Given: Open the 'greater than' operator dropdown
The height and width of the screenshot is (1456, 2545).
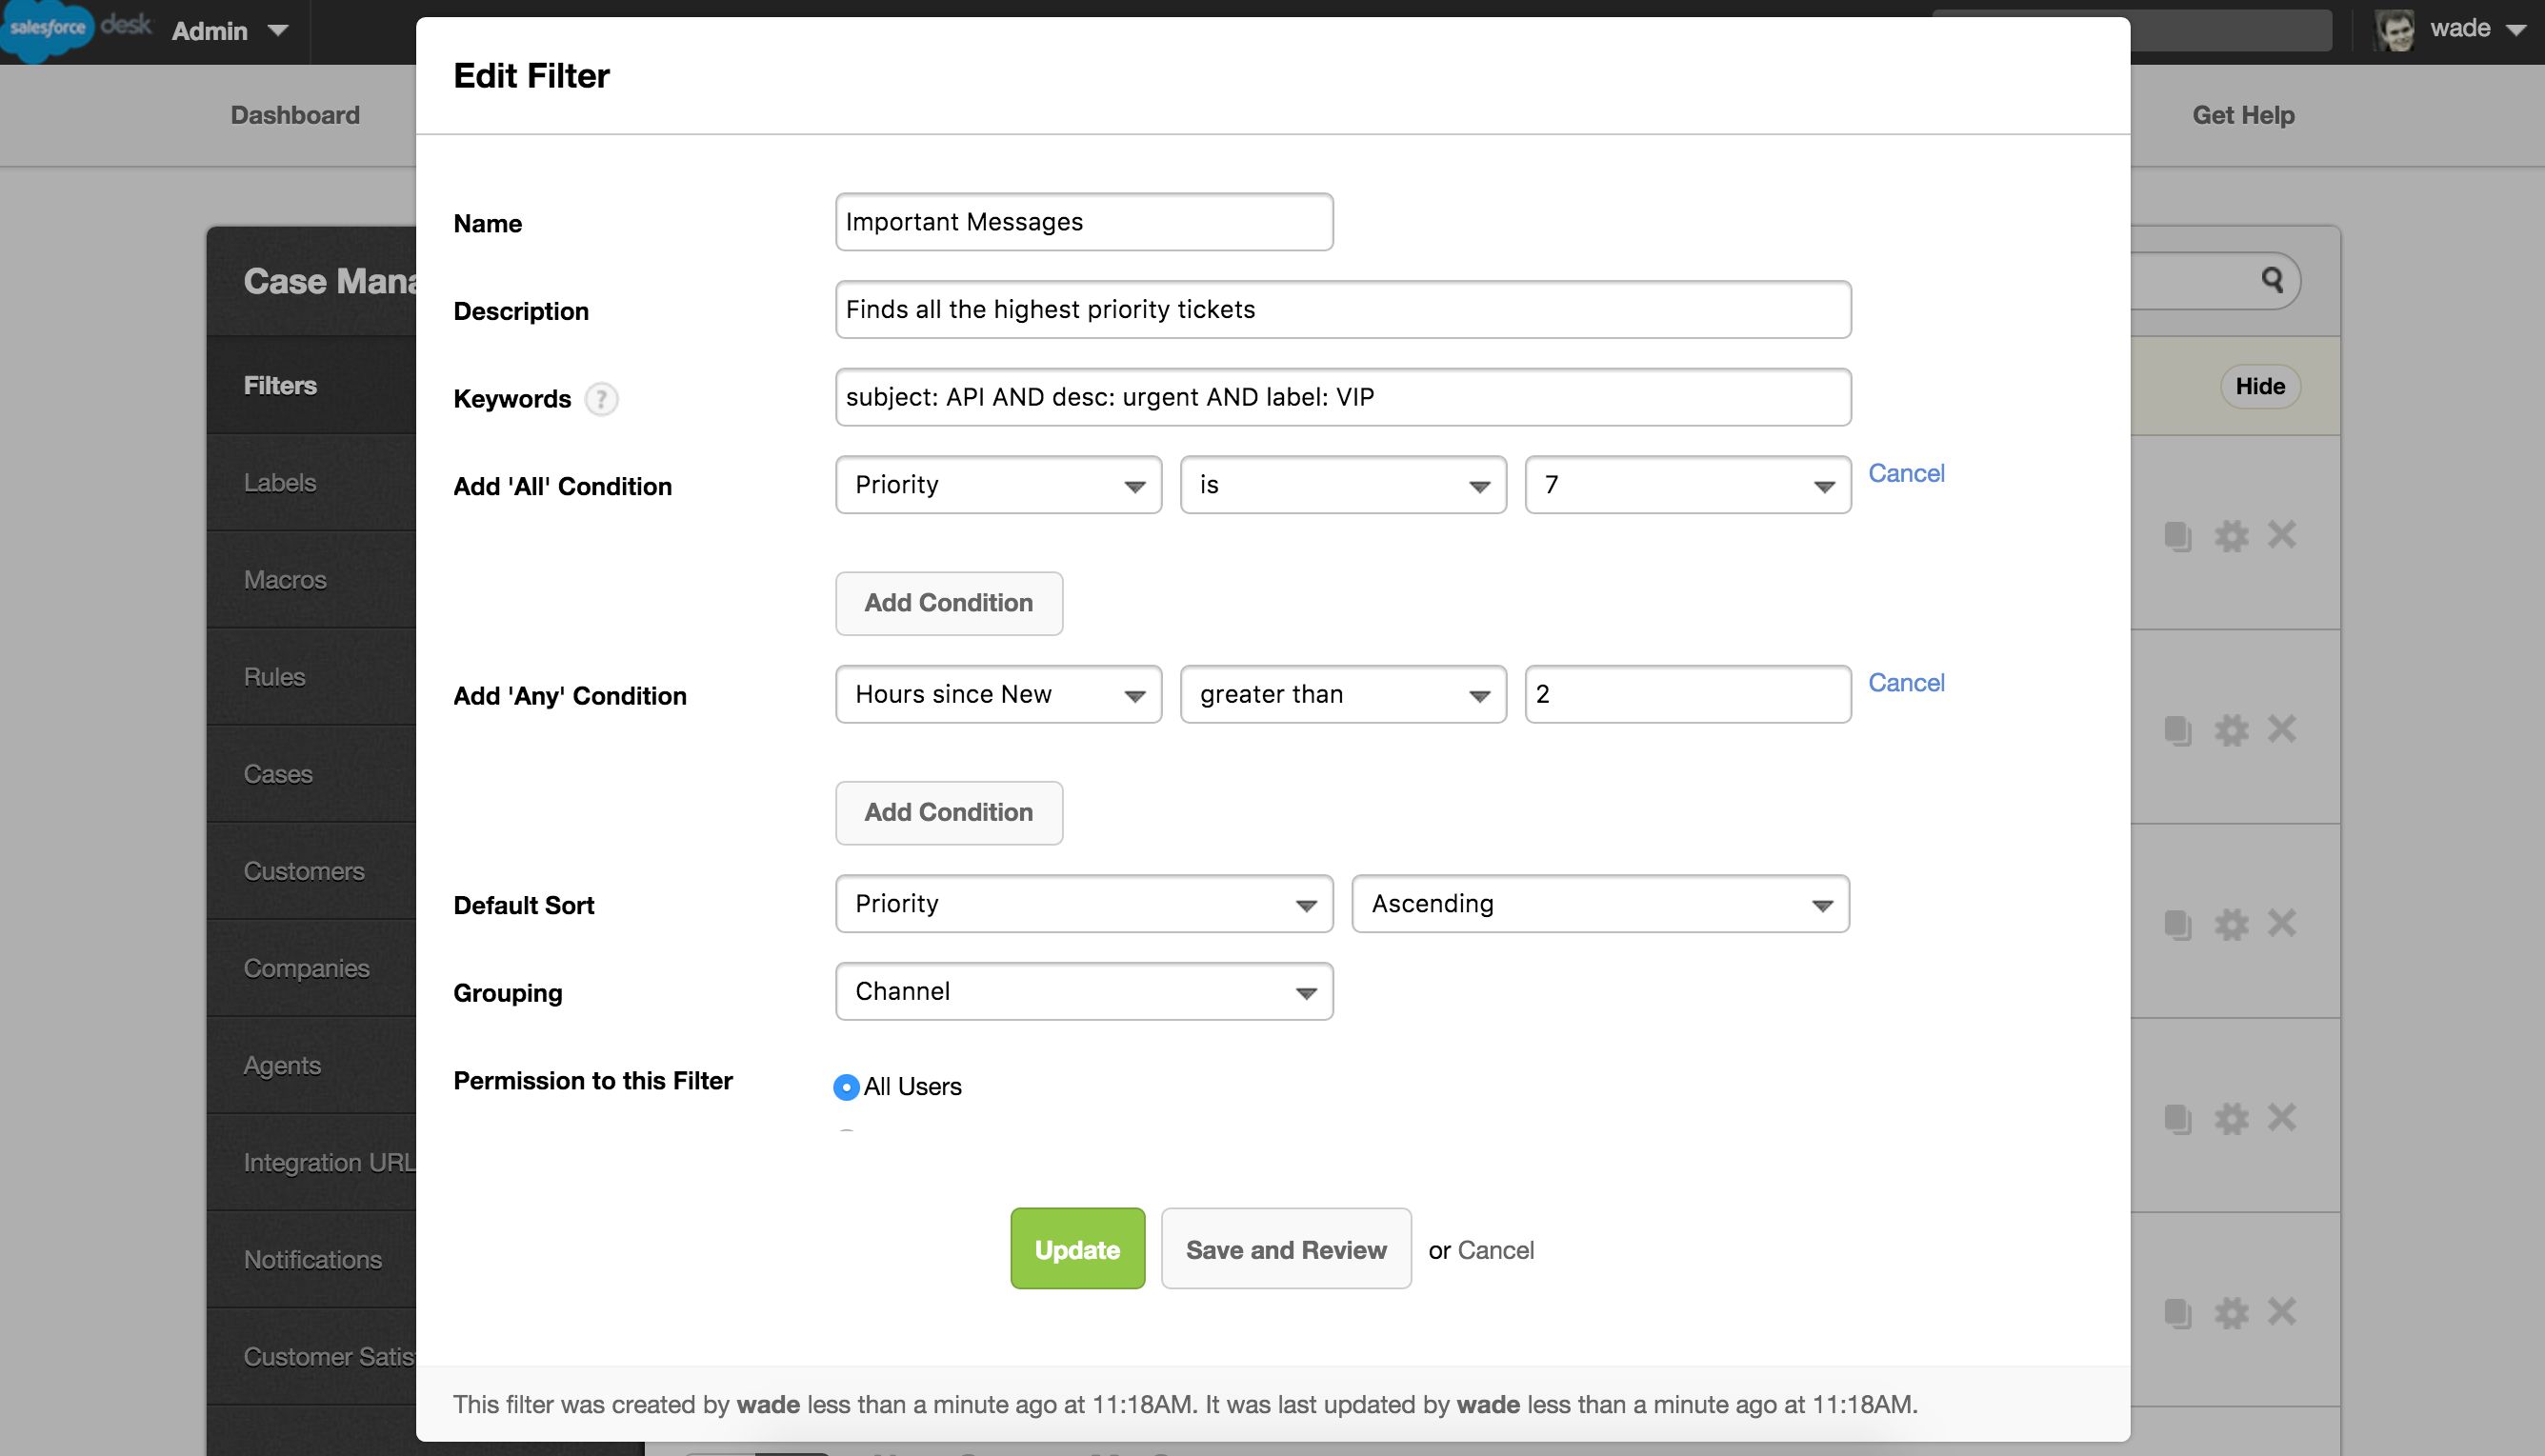Looking at the screenshot, I should click(x=1342, y=694).
